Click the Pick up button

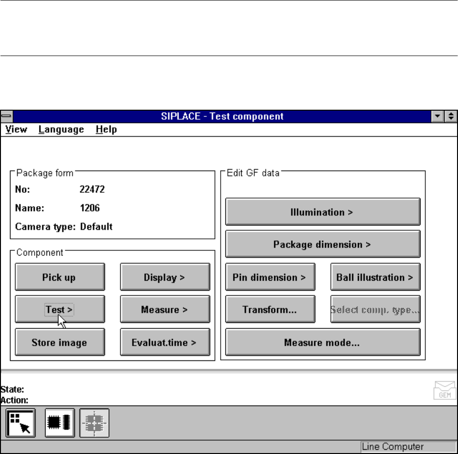[x=60, y=277]
